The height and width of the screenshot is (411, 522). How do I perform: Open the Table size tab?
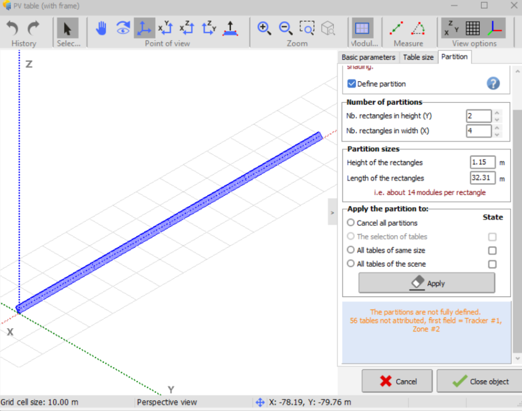pyautogui.click(x=418, y=57)
